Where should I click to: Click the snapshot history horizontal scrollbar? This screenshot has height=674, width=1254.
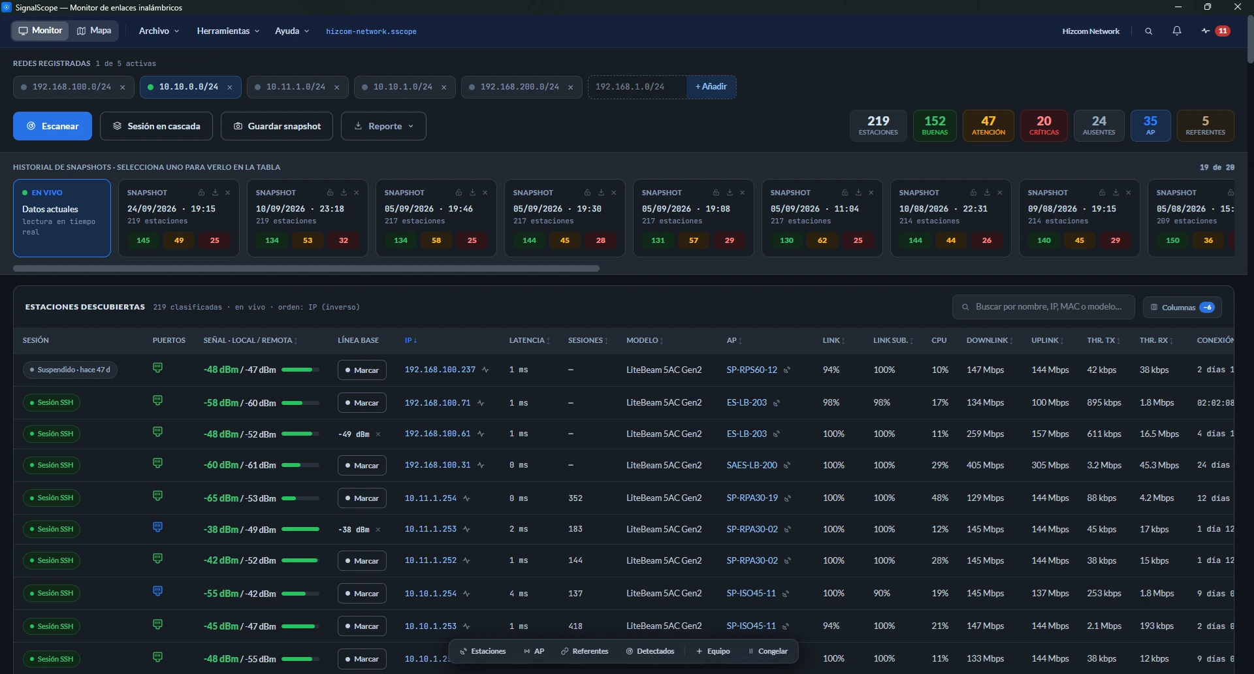click(x=306, y=268)
